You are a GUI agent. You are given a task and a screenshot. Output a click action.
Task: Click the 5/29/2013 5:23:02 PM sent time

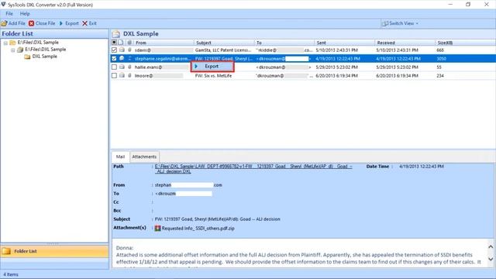pyautogui.click(x=337, y=67)
